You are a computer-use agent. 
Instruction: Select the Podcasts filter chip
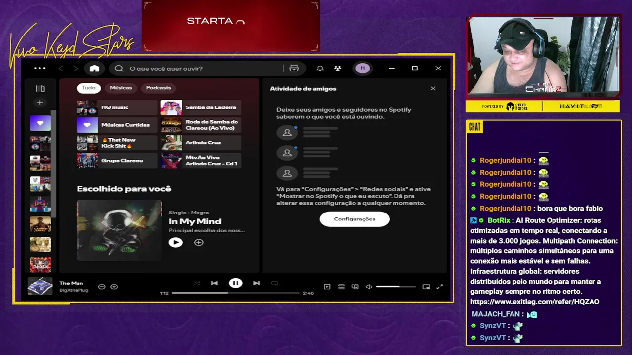coord(158,88)
